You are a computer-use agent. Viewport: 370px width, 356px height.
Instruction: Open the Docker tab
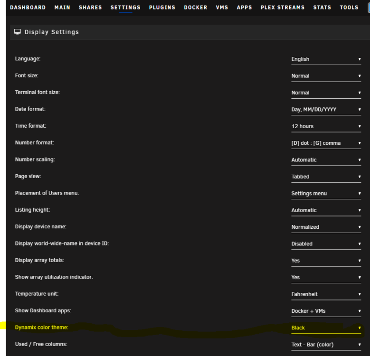[x=196, y=8]
